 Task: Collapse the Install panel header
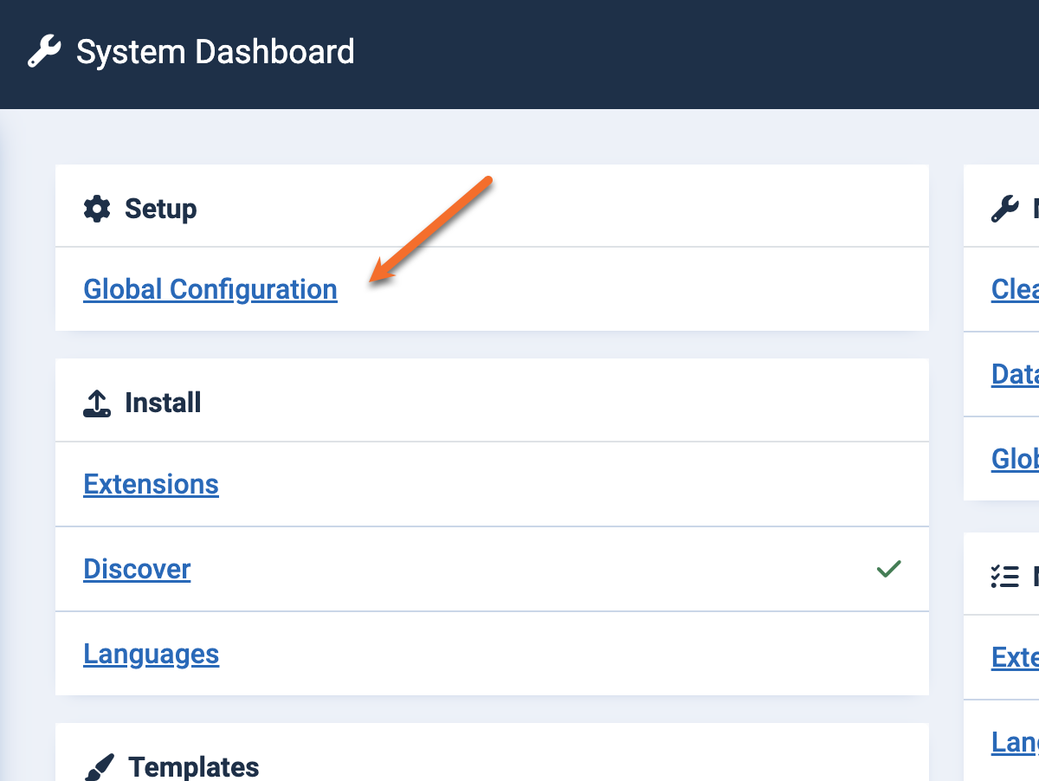163,402
